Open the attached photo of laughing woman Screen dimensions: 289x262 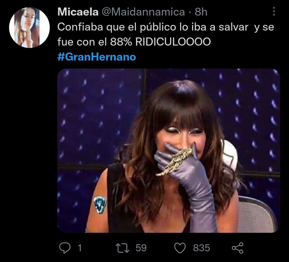point(169,151)
